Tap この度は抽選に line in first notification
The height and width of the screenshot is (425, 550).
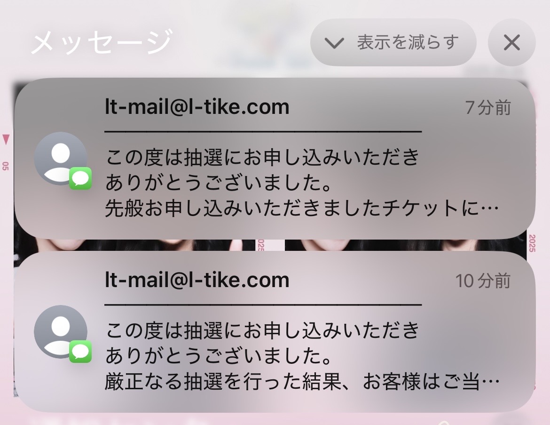pos(262,157)
